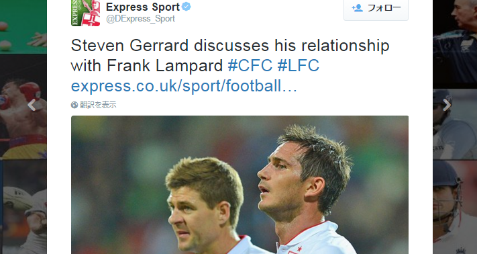
Task: Open the Express Sport profile avatar
Action: 85,13
